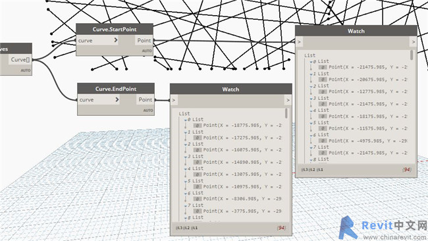Click the input port of the upper-right Watch node
Viewport: 428px width, 241px height.
point(299,41)
